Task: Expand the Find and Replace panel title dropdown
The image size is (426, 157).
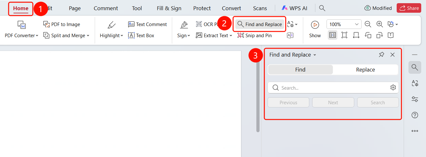Action: (x=315, y=55)
